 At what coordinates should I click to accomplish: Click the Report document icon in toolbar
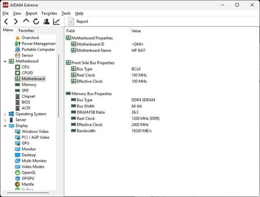point(71,21)
